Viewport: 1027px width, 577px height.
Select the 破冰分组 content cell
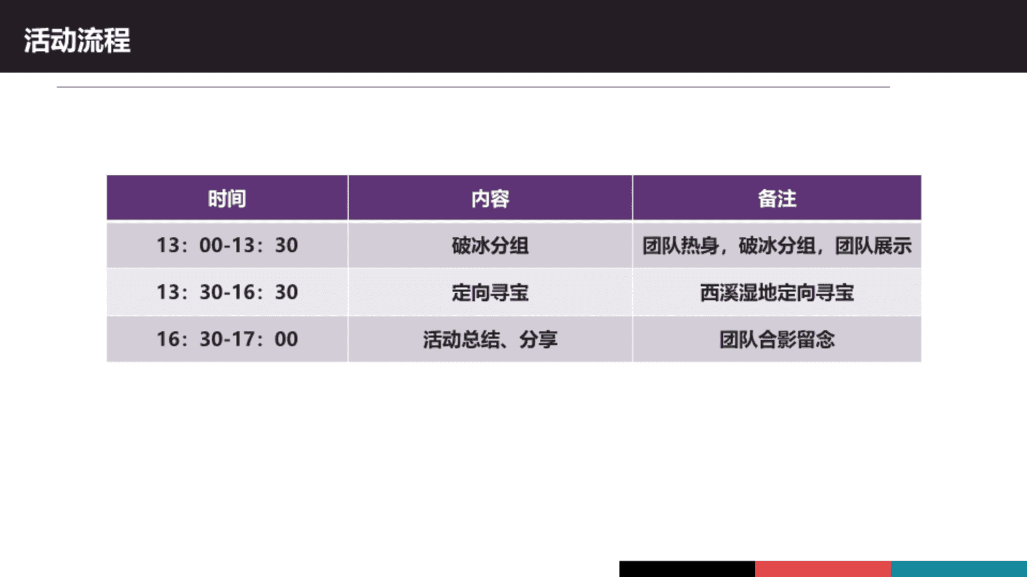pos(490,245)
